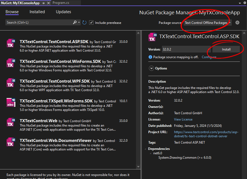Focus the Search (Ctrl+L) field
The width and height of the screenshot is (247, 179).
point(39,23)
